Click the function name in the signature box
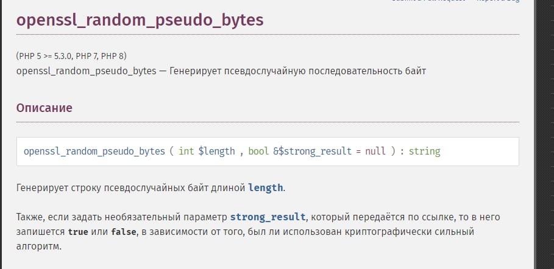This screenshot has width=554, height=269. 94,151
